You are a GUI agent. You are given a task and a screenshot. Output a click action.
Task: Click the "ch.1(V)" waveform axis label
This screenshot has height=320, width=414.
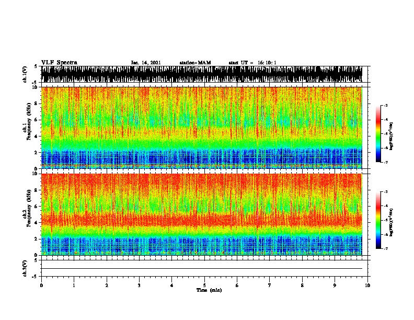click(25, 74)
